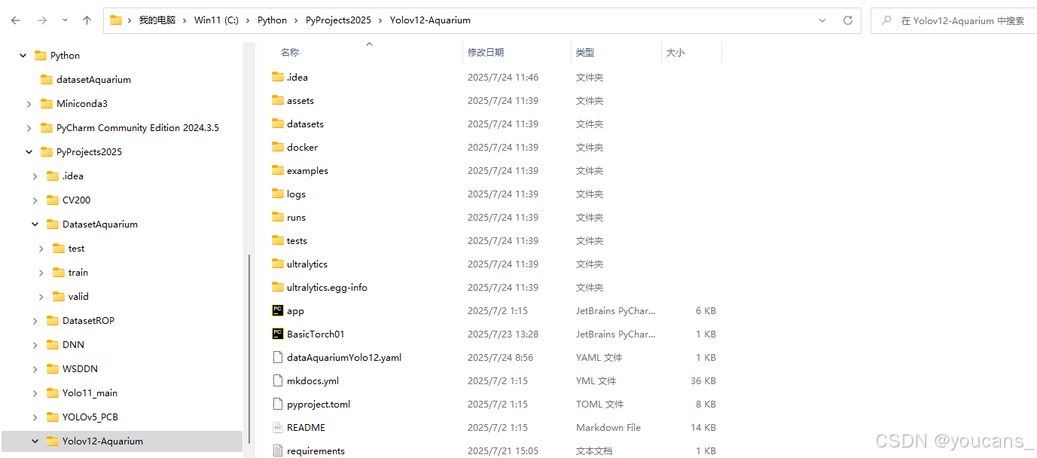
Task: Click the navigation pane vertical scrollbar
Action: pyautogui.click(x=249, y=350)
